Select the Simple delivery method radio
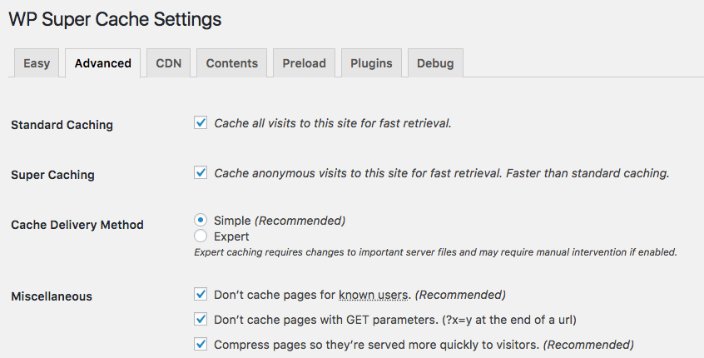The image size is (704, 358). click(201, 221)
